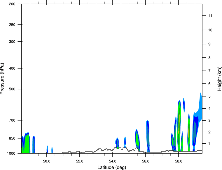This screenshot has height=170, width=222.
Task: Click the 10 km height tick label
Action: pos(210,30)
